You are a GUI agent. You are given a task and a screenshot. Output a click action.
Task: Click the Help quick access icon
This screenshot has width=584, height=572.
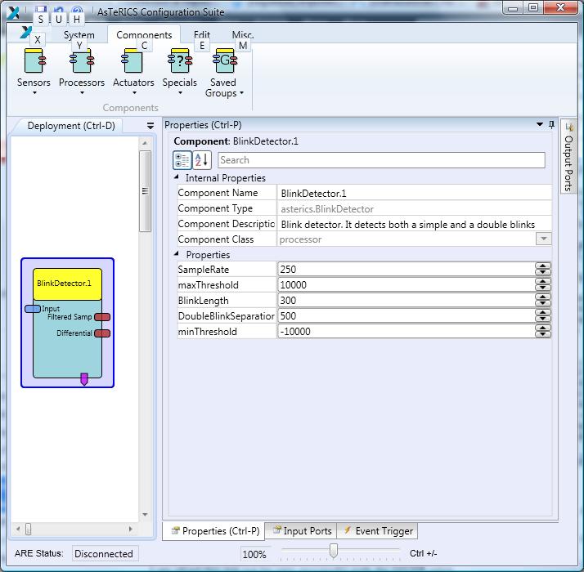77,10
